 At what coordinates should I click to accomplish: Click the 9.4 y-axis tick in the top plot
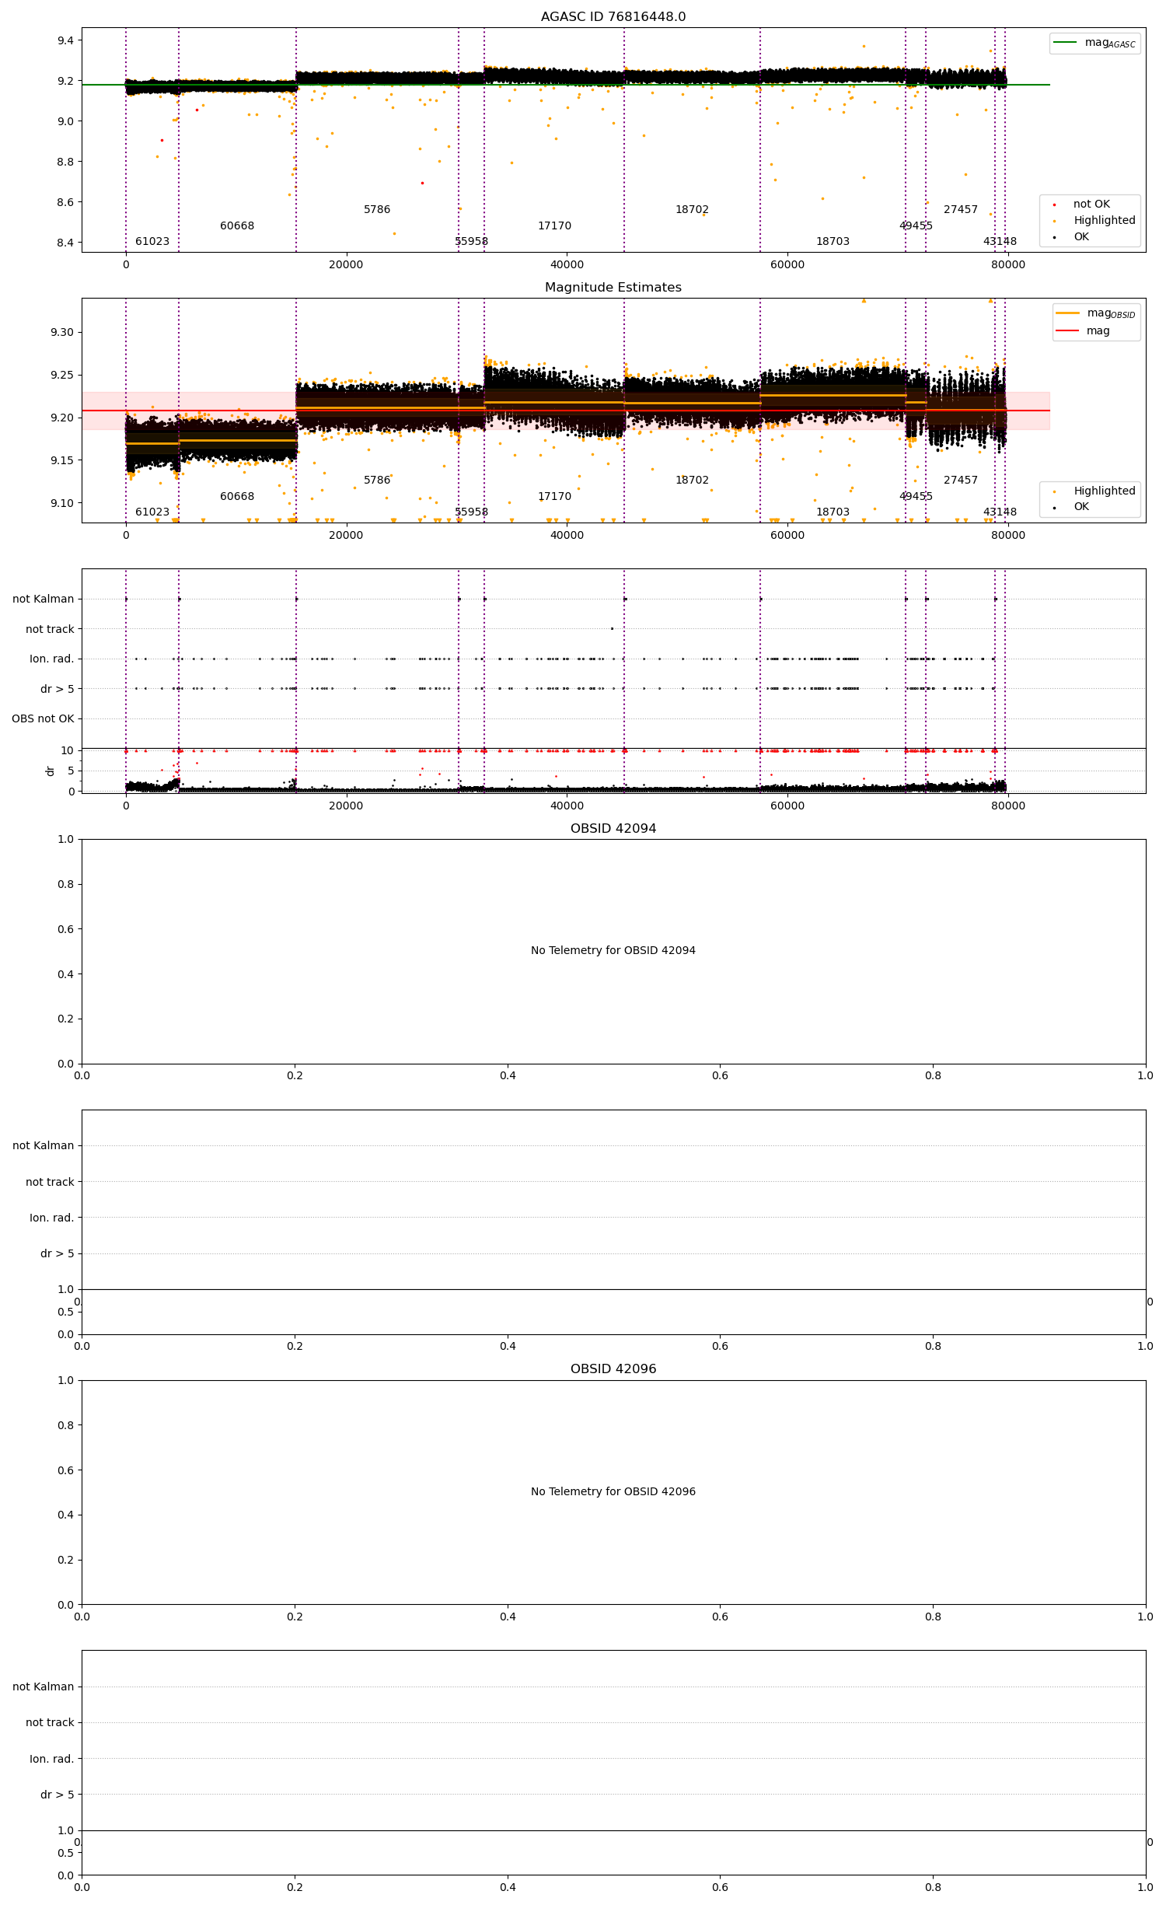click(x=65, y=40)
